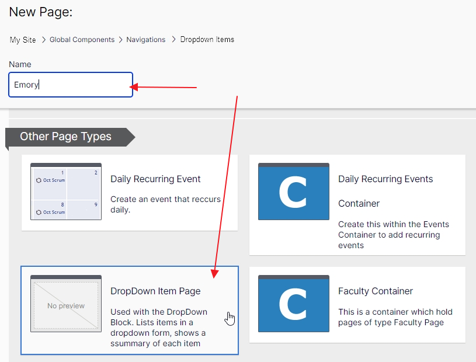476x362 pixels.
Task: Open the Dropdown Items breadcrumb
Action: [x=207, y=40]
